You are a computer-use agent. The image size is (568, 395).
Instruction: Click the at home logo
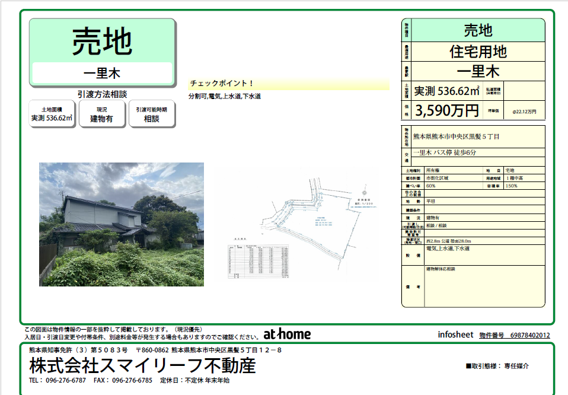(x=287, y=334)
